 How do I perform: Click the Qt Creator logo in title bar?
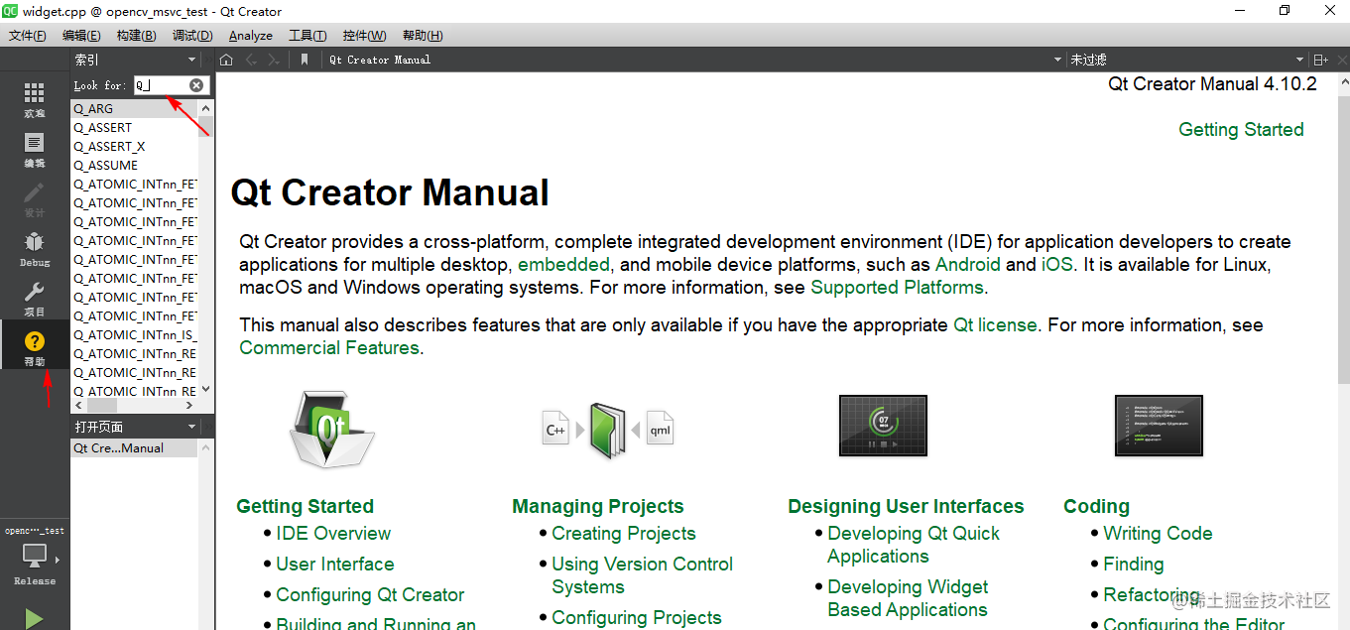10,11
